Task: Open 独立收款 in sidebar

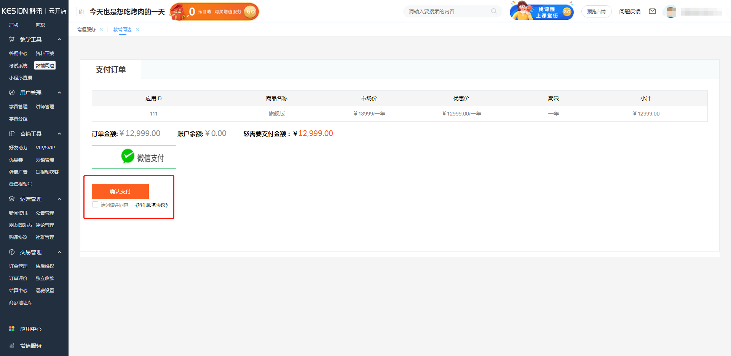Action: [45, 278]
